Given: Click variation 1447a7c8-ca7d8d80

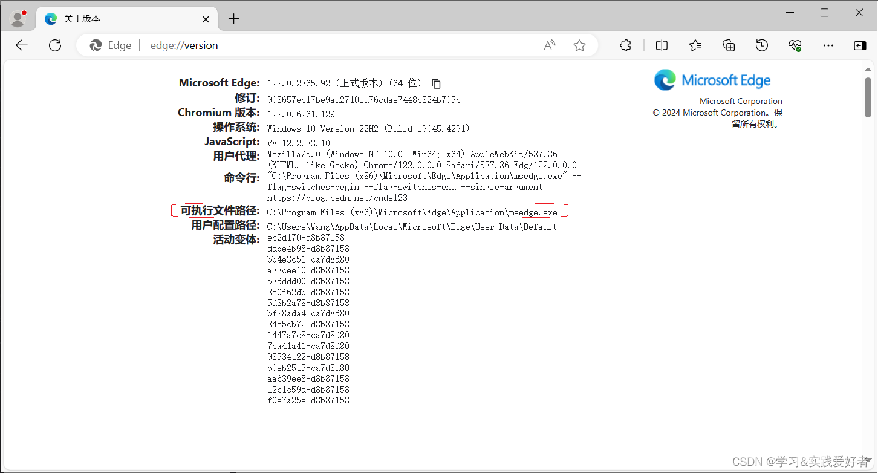Looking at the screenshot, I should click(308, 335).
